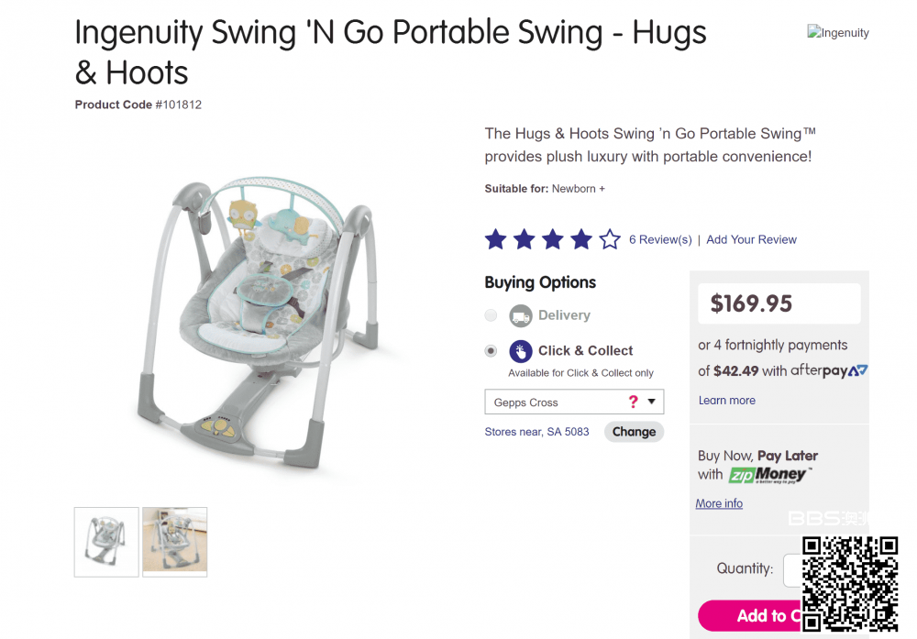Select the second room-scene thumbnail
The width and height of the screenshot is (917, 639).
[175, 542]
